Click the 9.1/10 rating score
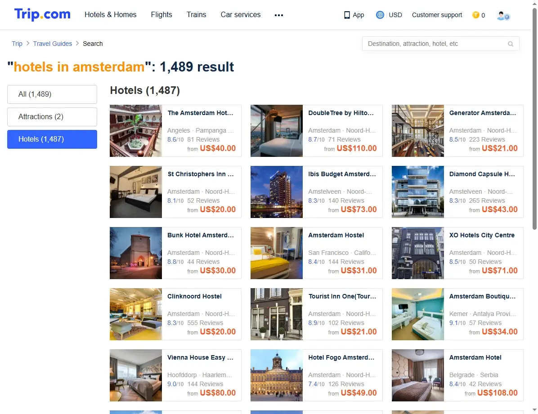This screenshot has width=538, height=414. 457,323
